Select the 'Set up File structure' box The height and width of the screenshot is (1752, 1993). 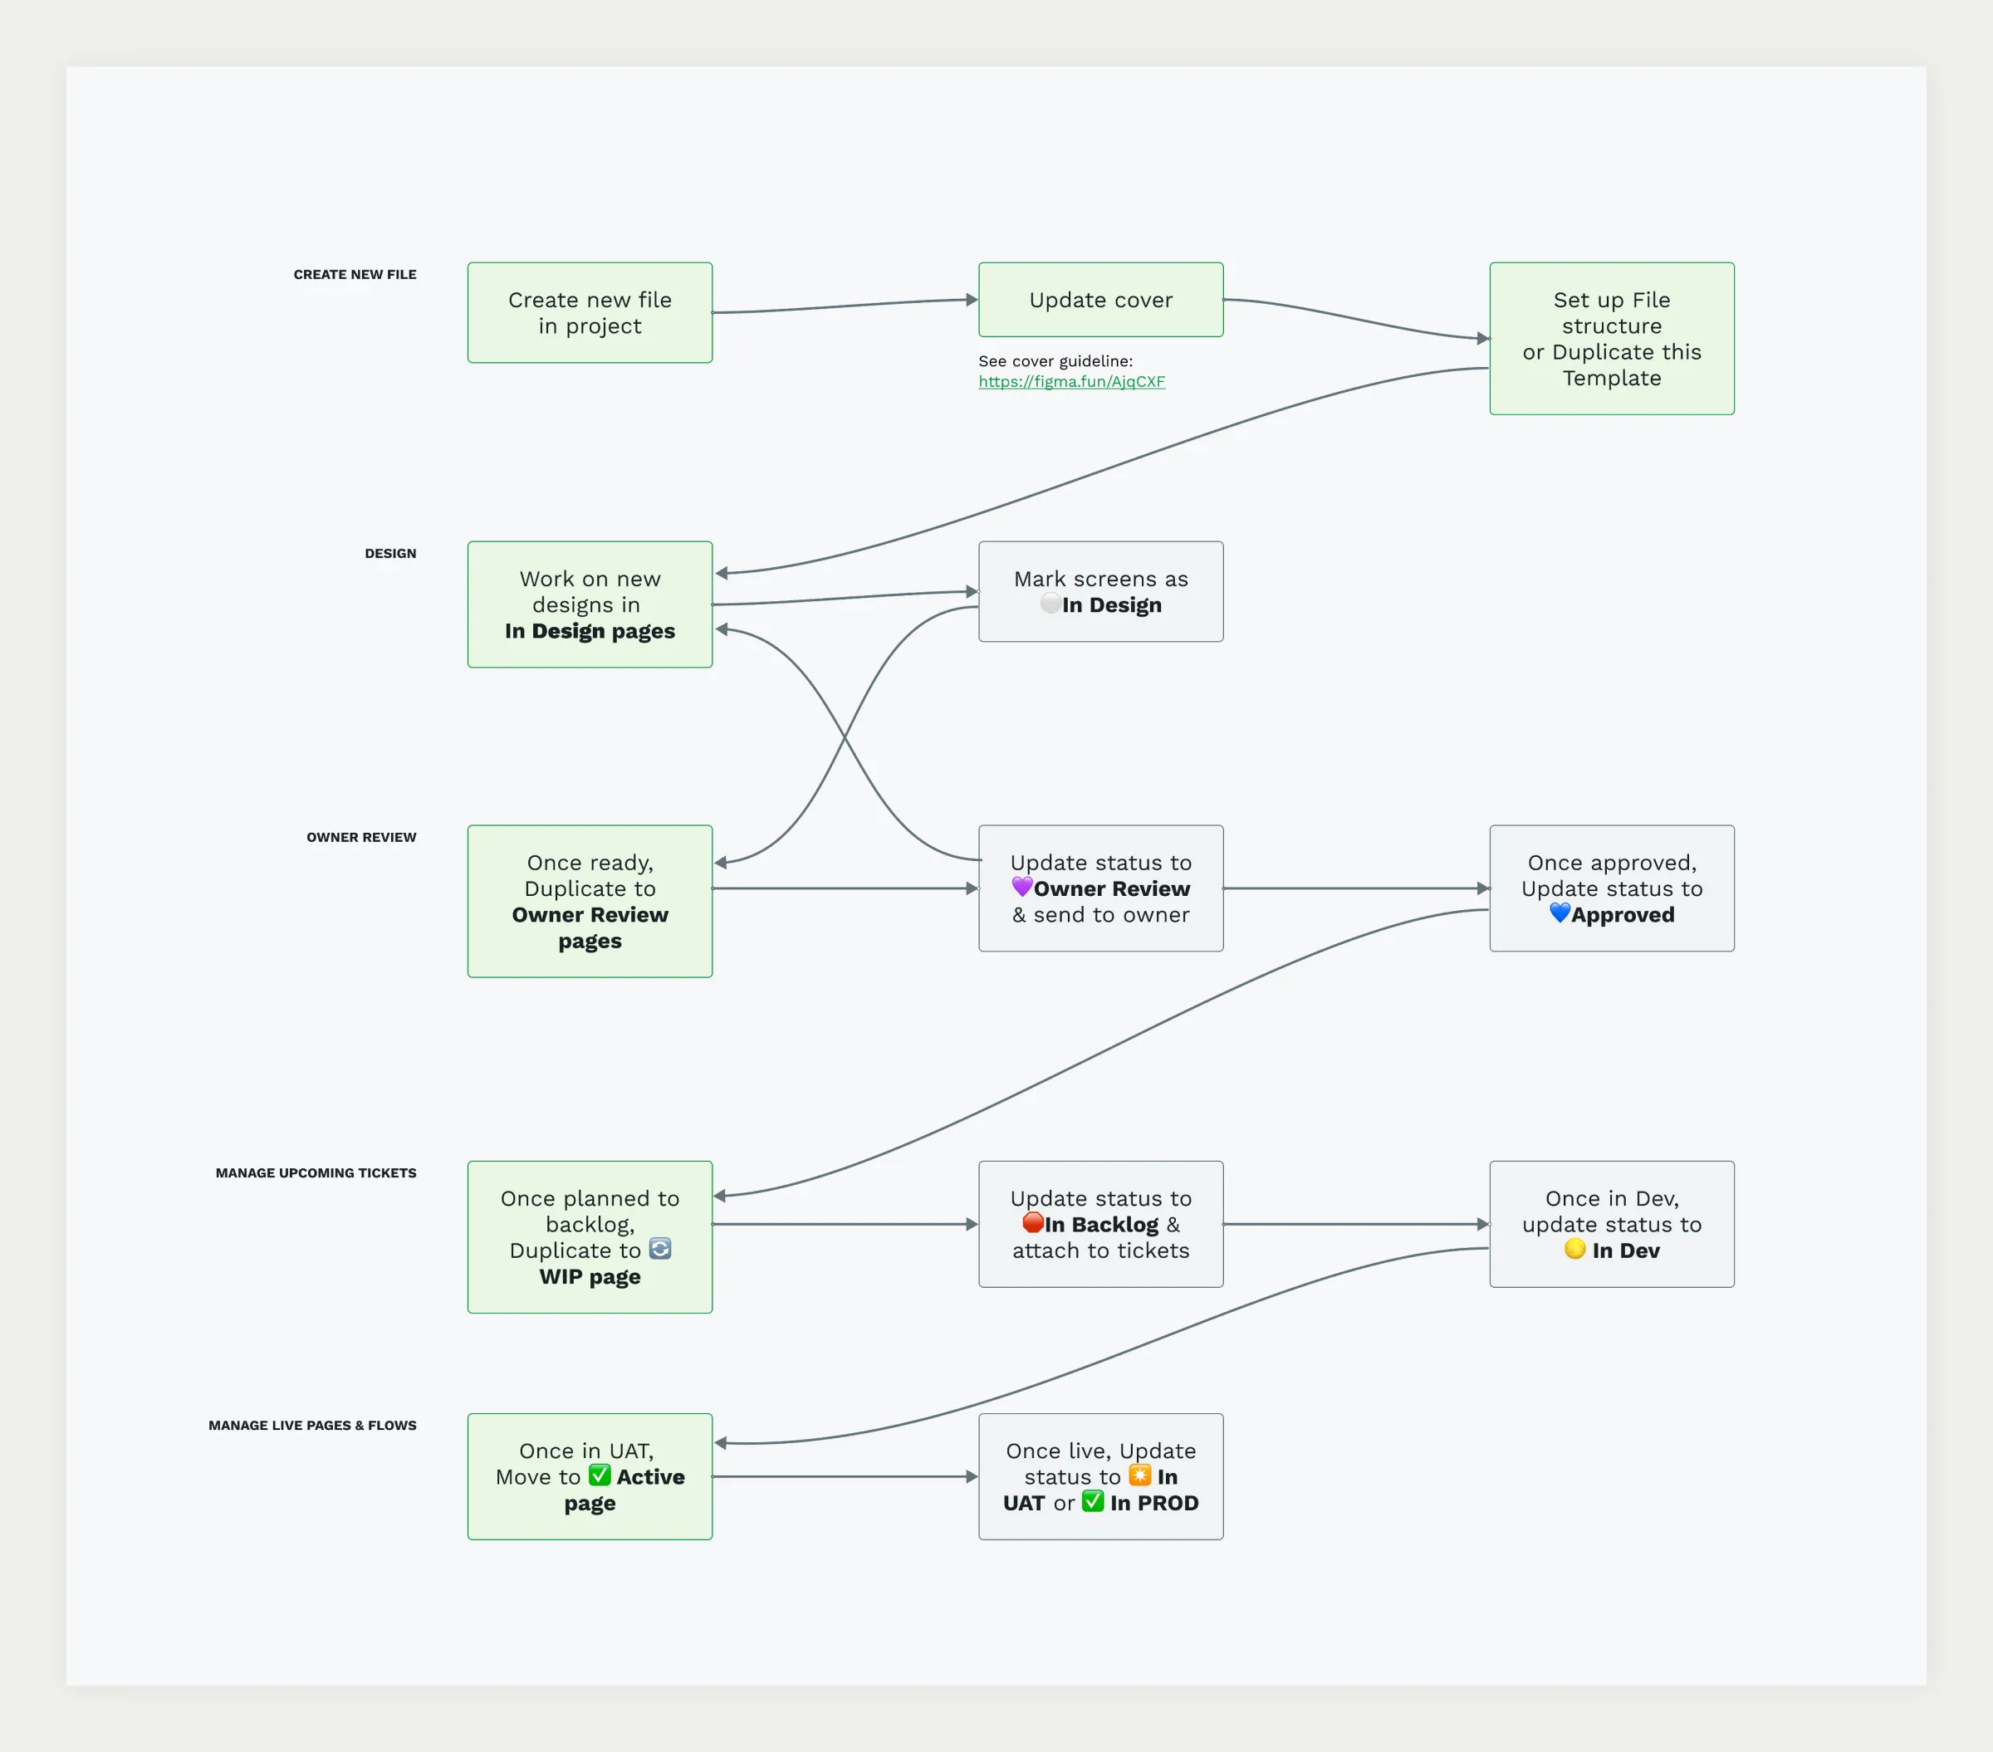coord(1612,338)
